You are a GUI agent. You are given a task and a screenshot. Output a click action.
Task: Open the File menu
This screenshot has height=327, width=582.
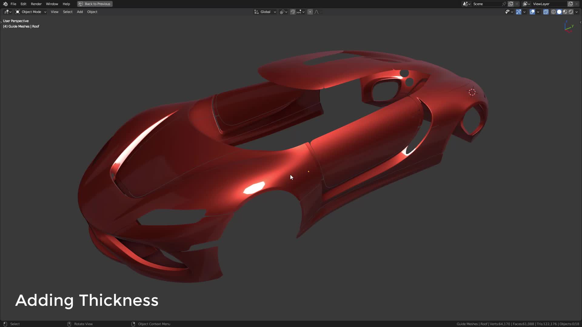click(13, 4)
